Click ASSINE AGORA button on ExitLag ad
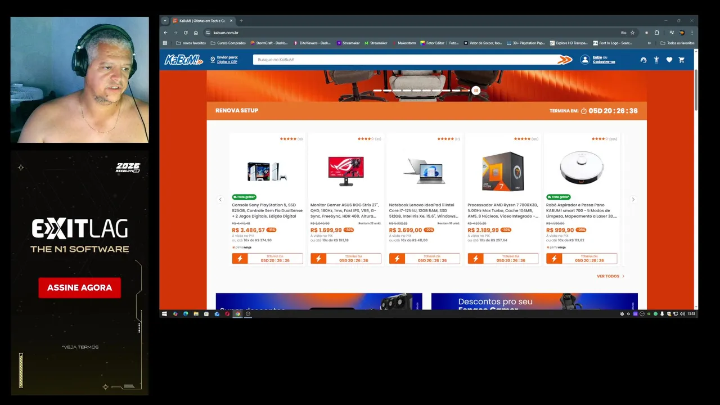Image resolution: width=720 pixels, height=405 pixels. (79, 287)
